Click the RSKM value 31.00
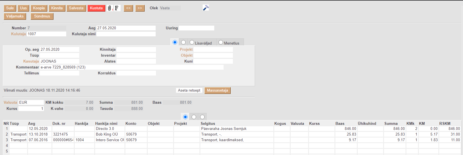 pos(450,134)
